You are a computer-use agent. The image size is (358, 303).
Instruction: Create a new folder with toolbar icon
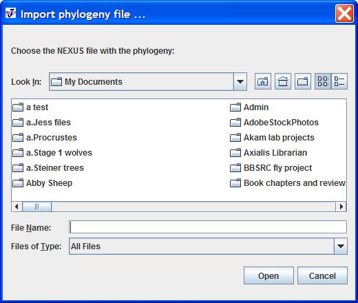(x=303, y=81)
